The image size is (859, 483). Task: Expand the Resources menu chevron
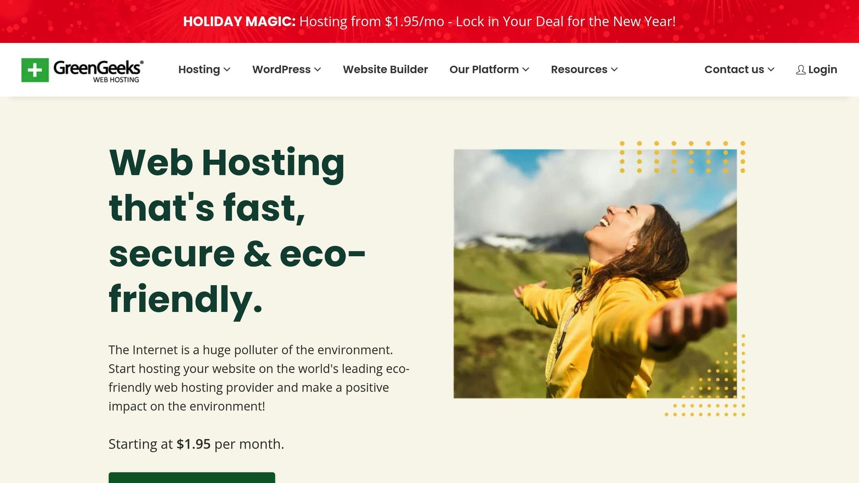pyautogui.click(x=614, y=70)
